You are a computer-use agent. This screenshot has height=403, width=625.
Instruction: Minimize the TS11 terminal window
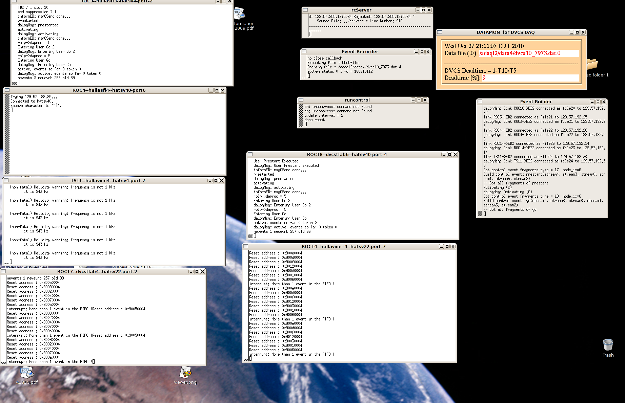tap(210, 181)
